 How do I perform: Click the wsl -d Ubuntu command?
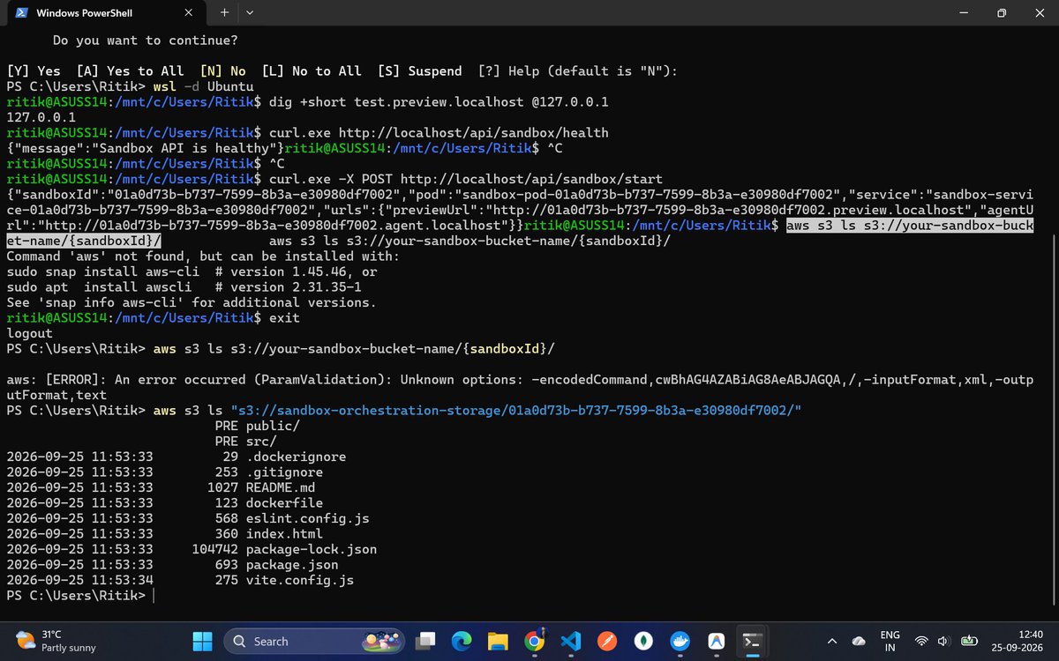point(203,87)
